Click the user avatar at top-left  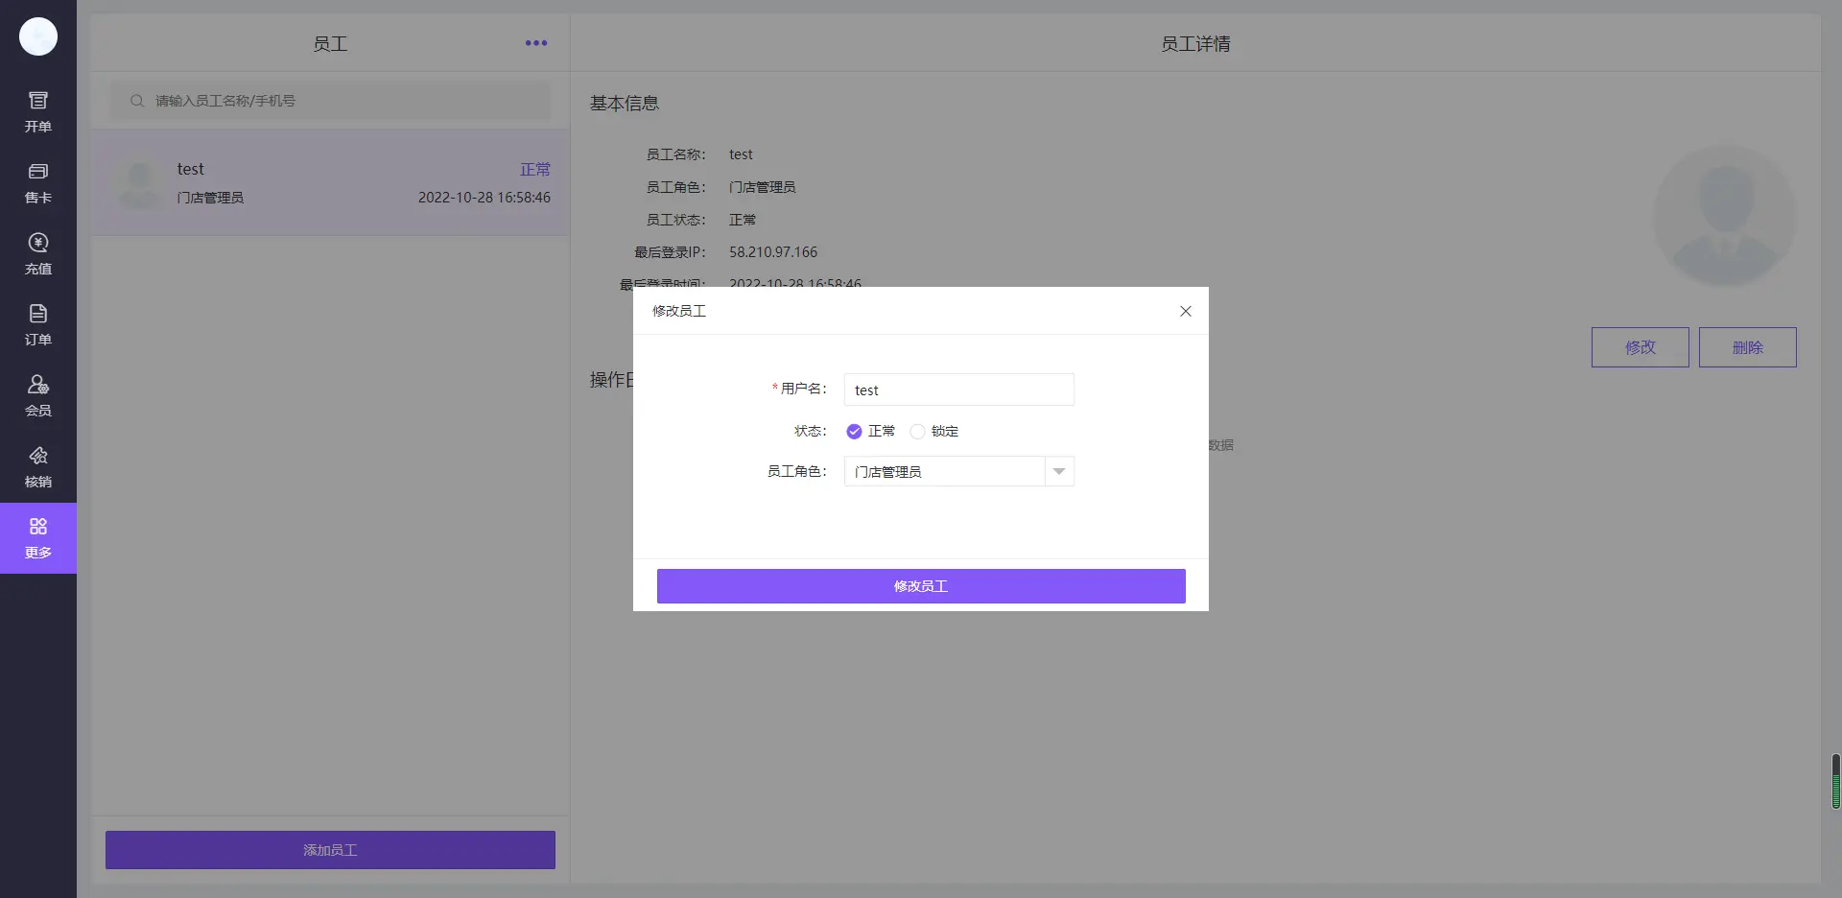[x=38, y=36]
